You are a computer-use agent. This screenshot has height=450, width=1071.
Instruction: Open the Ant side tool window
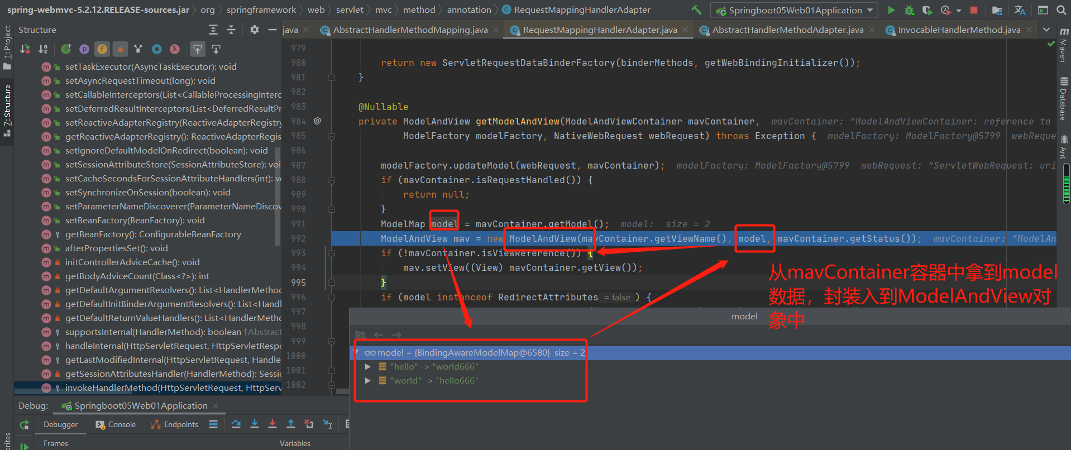[x=1064, y=146]
